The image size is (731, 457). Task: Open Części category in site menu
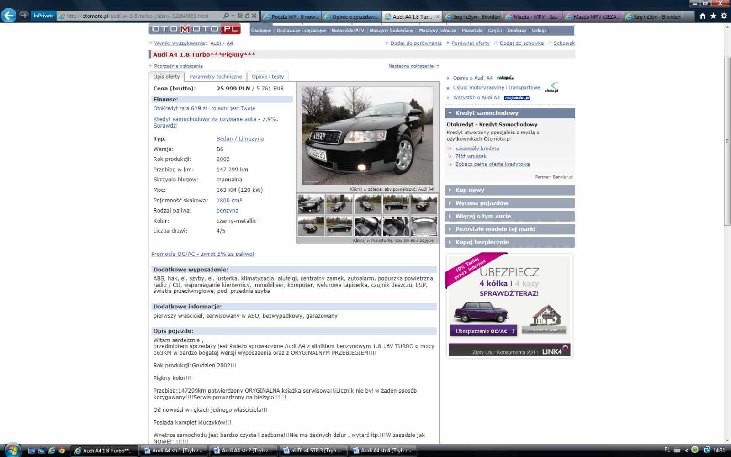tap(495, 30)
